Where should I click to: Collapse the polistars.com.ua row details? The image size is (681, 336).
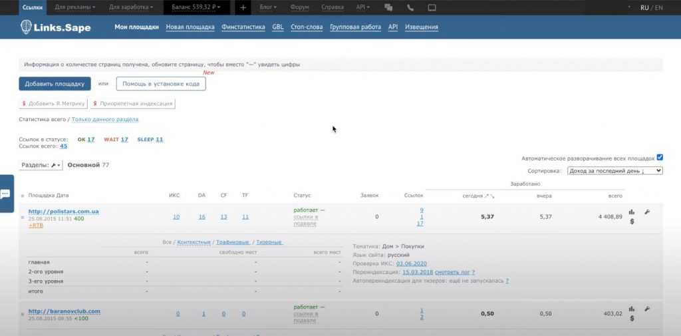tap(23, 217)
